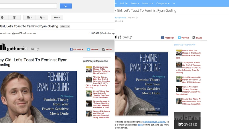Click Outlook thumbnail beside Cyclist story

click(179, 79)
